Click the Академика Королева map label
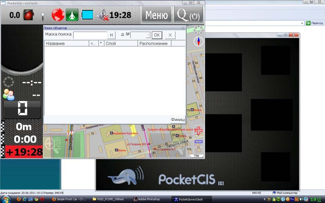This screenshot has width=325, height=203. (x=125, y=133)
